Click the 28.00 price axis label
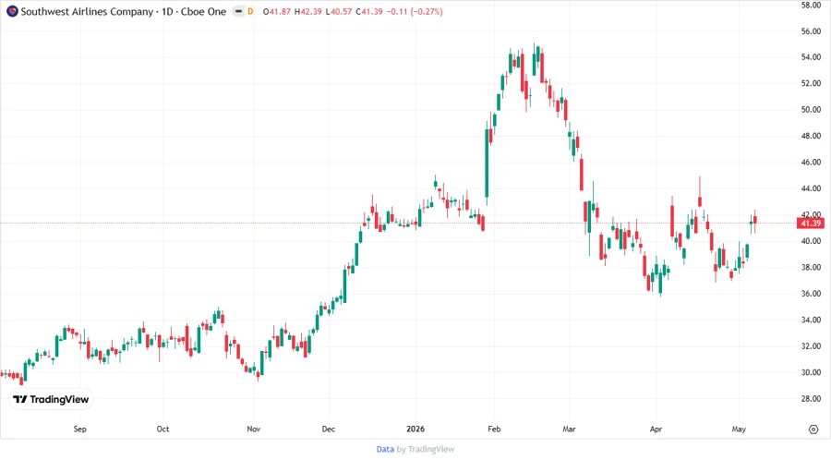The height and width of the screenshot is (460, 831). (811, 398)
